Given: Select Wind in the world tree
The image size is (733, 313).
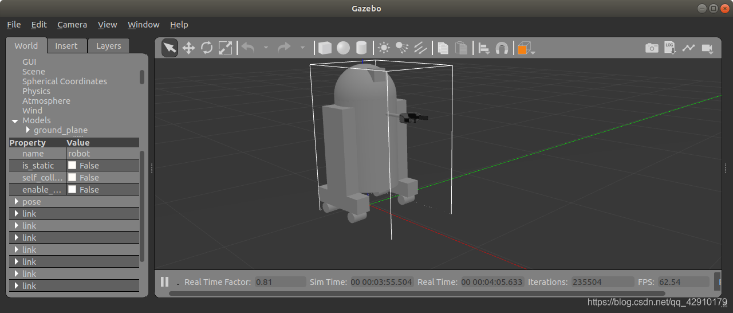Looking at the screenshot, I should tap(32, 111).
